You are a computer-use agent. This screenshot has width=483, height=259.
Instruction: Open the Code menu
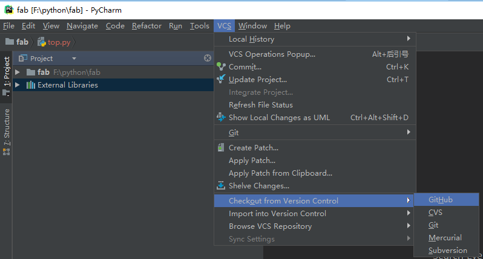coord(115,26)
